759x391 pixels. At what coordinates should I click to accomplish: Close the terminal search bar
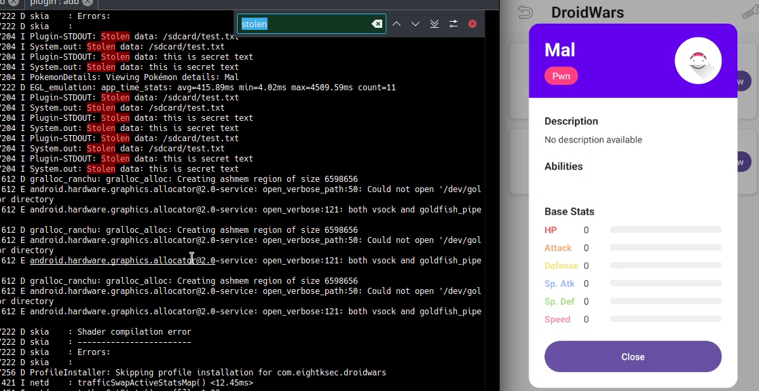point(473,24)
